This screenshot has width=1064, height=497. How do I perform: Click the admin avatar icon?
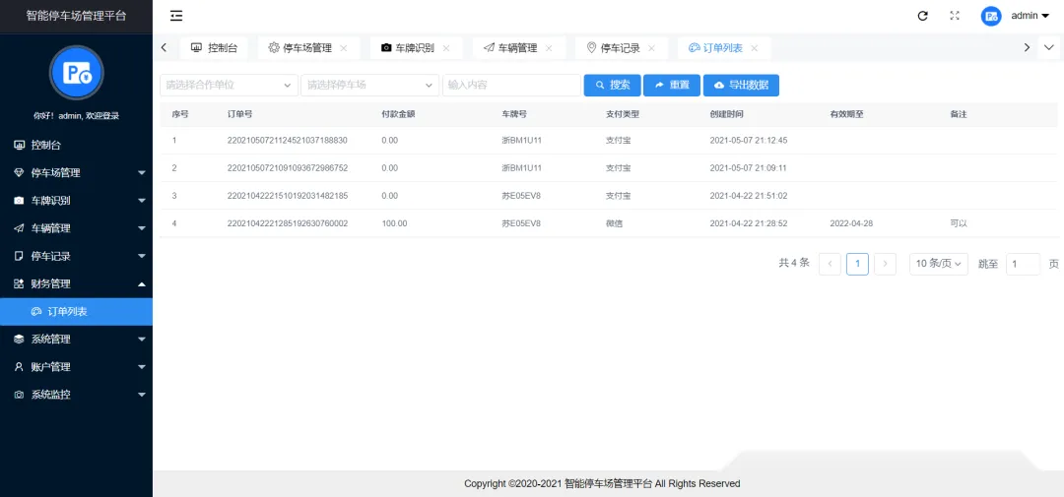point(991,16)
